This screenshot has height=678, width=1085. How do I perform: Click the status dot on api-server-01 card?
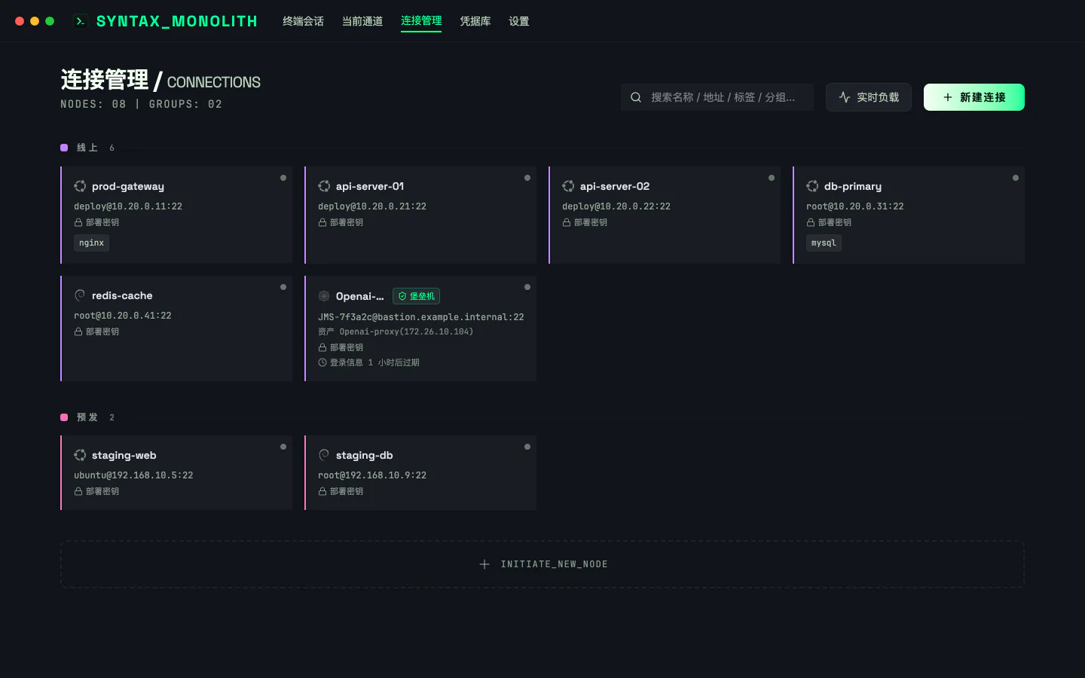tap(527, 178)
